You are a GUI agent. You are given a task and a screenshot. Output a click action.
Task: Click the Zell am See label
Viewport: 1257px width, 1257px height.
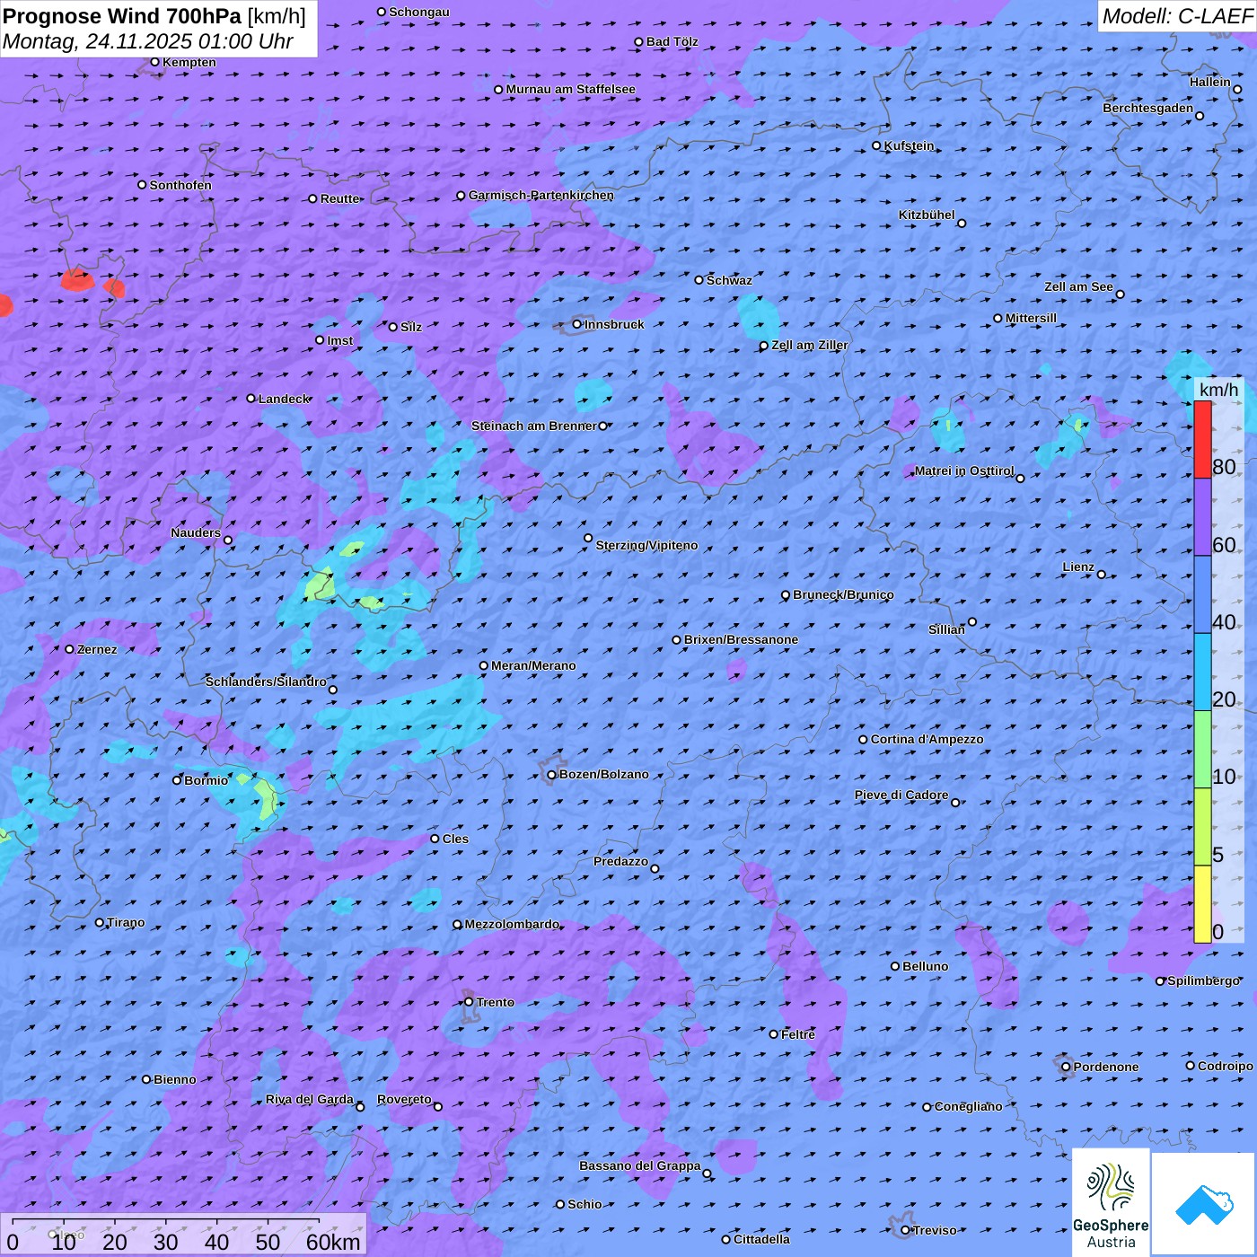(x=1078, y=286)
